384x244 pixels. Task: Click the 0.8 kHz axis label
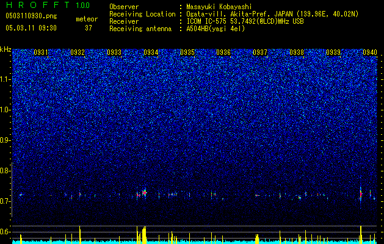point(5,171)
